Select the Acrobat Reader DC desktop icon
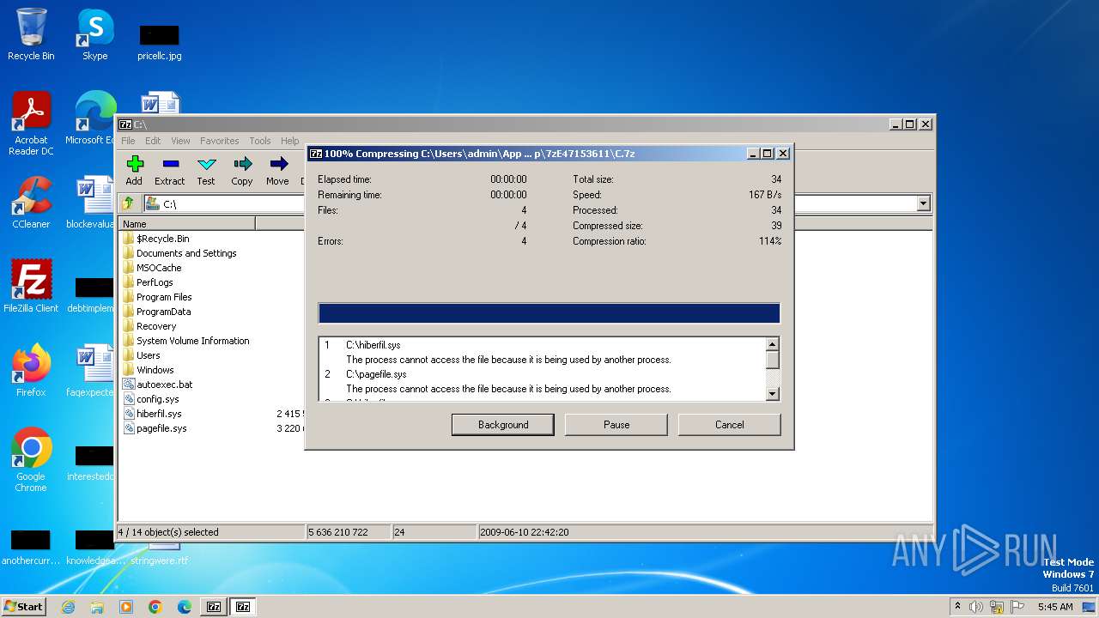This screenshot has width=1099, height=618. click(x=31, y=124)
